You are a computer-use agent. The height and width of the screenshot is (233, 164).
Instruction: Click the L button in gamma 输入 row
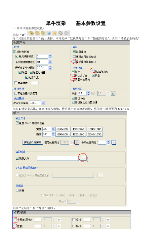click(113, 93)
